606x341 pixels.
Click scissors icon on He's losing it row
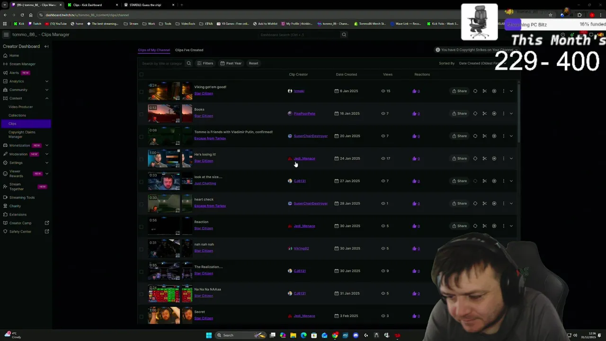coord(484,159)
